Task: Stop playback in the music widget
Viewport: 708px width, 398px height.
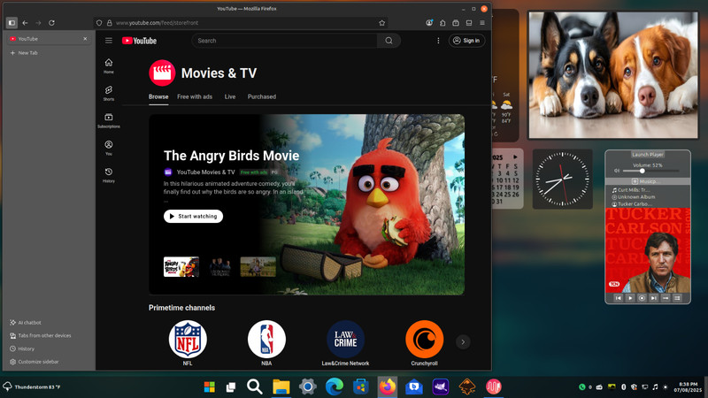Action: coord(642,298)
